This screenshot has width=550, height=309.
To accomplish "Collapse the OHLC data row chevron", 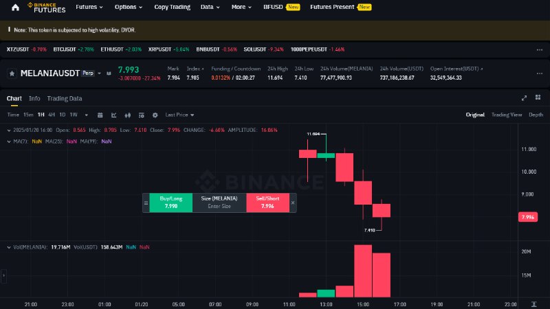I will coord(9,130).
